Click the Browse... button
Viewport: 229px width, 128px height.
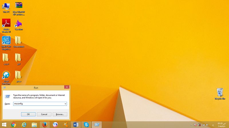click(x=60, y=114)
